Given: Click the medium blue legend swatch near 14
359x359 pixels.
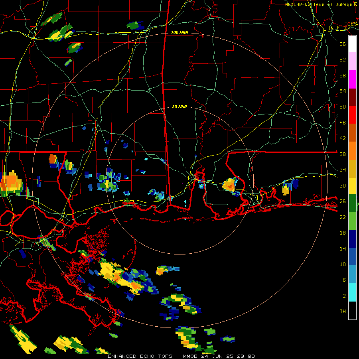Looking at the screenshot, I should tap(352, 256).
